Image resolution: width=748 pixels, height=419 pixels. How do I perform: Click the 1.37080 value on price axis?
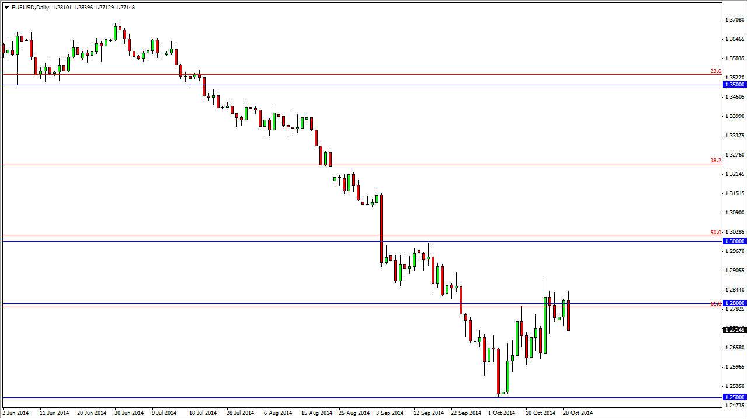(734, 19)
